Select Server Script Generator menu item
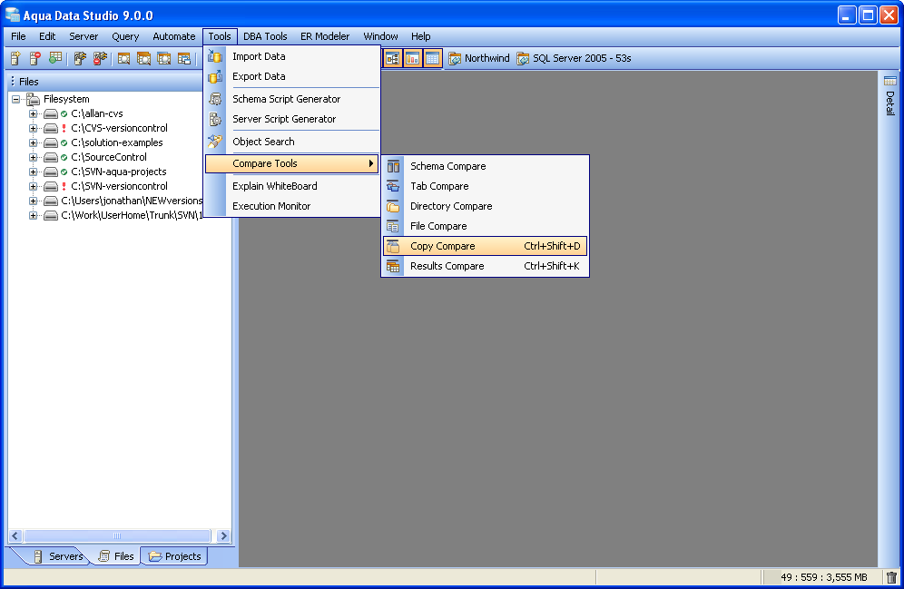904x589 pixels. pyautogui.click(x=292, y=119)
